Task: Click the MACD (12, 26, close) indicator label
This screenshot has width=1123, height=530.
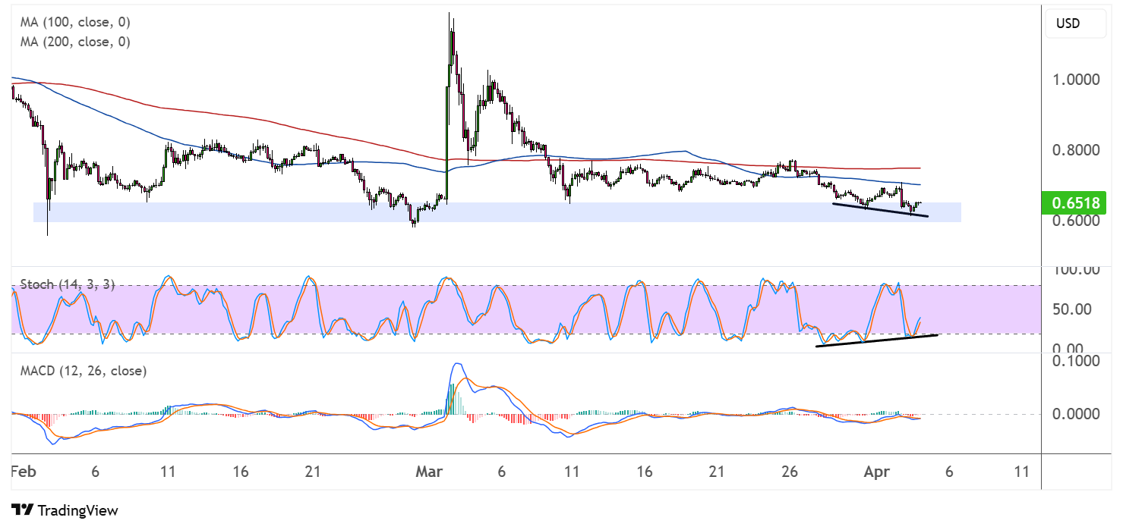Action: 84,371
